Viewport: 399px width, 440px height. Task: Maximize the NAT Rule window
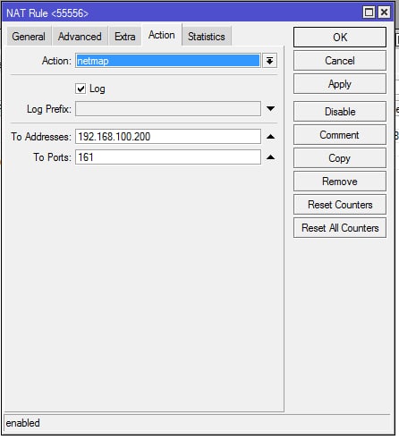[x=369, y=13]
